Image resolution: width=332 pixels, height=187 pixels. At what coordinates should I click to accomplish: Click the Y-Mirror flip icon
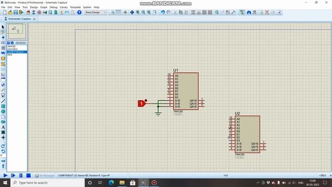3,166
